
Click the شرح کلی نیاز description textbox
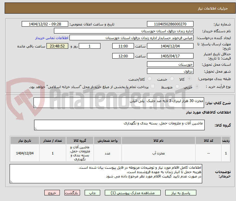pos(118,103)
